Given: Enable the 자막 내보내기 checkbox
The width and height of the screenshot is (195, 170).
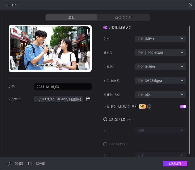Looking at the screenshot, I should (105, 144).
